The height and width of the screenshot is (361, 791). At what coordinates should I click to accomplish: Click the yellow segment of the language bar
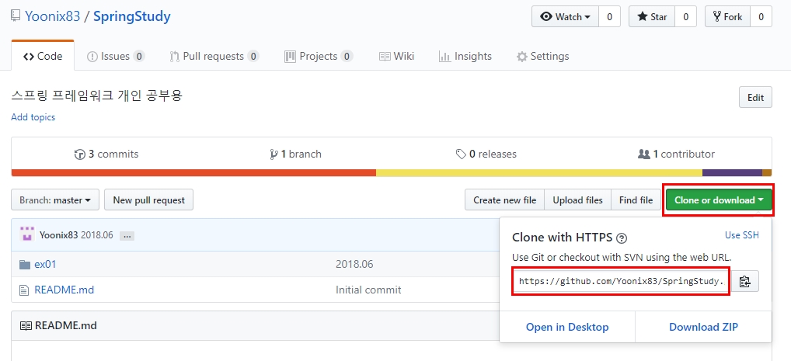click(539, 173)
